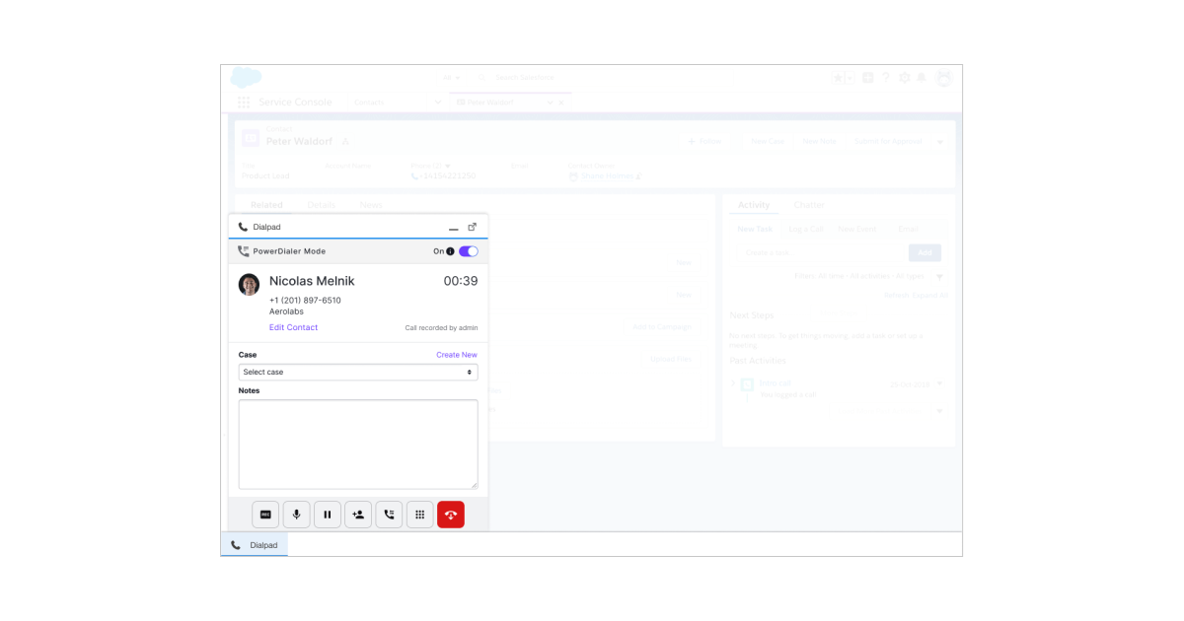Screen dimensions: 1184x621
Task: Click the New Note button
Action: pos(820,142)
